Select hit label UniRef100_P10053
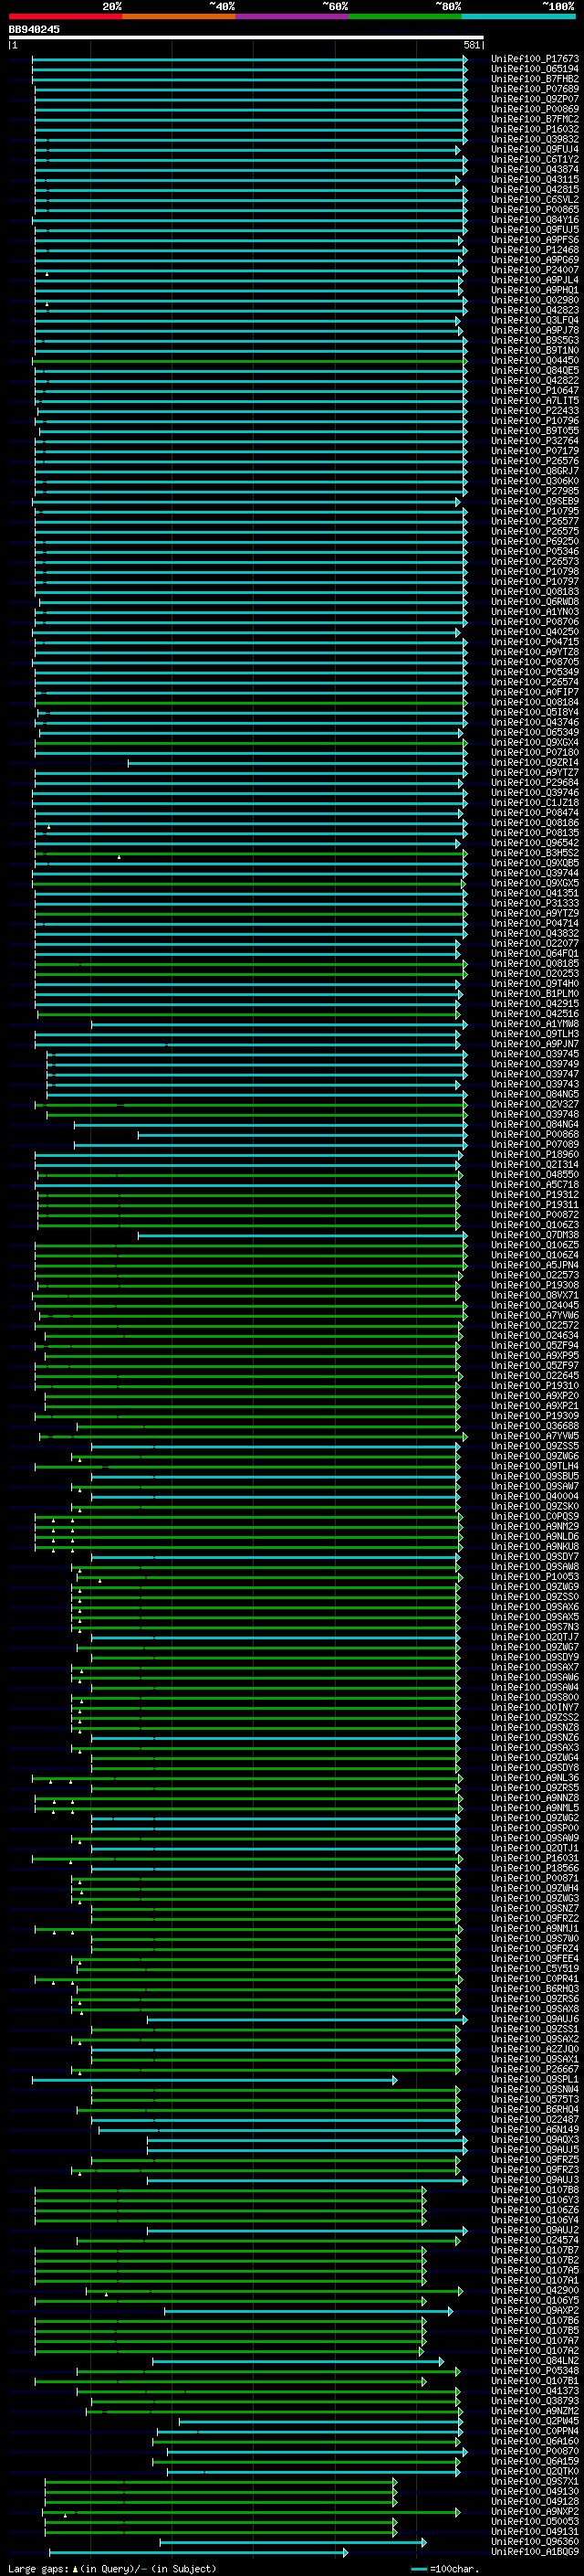The image size is (584, 2576). [535, 1577]
